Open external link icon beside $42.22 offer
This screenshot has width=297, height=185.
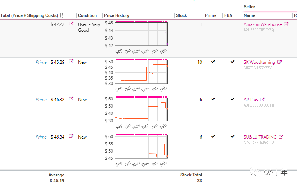71,24
